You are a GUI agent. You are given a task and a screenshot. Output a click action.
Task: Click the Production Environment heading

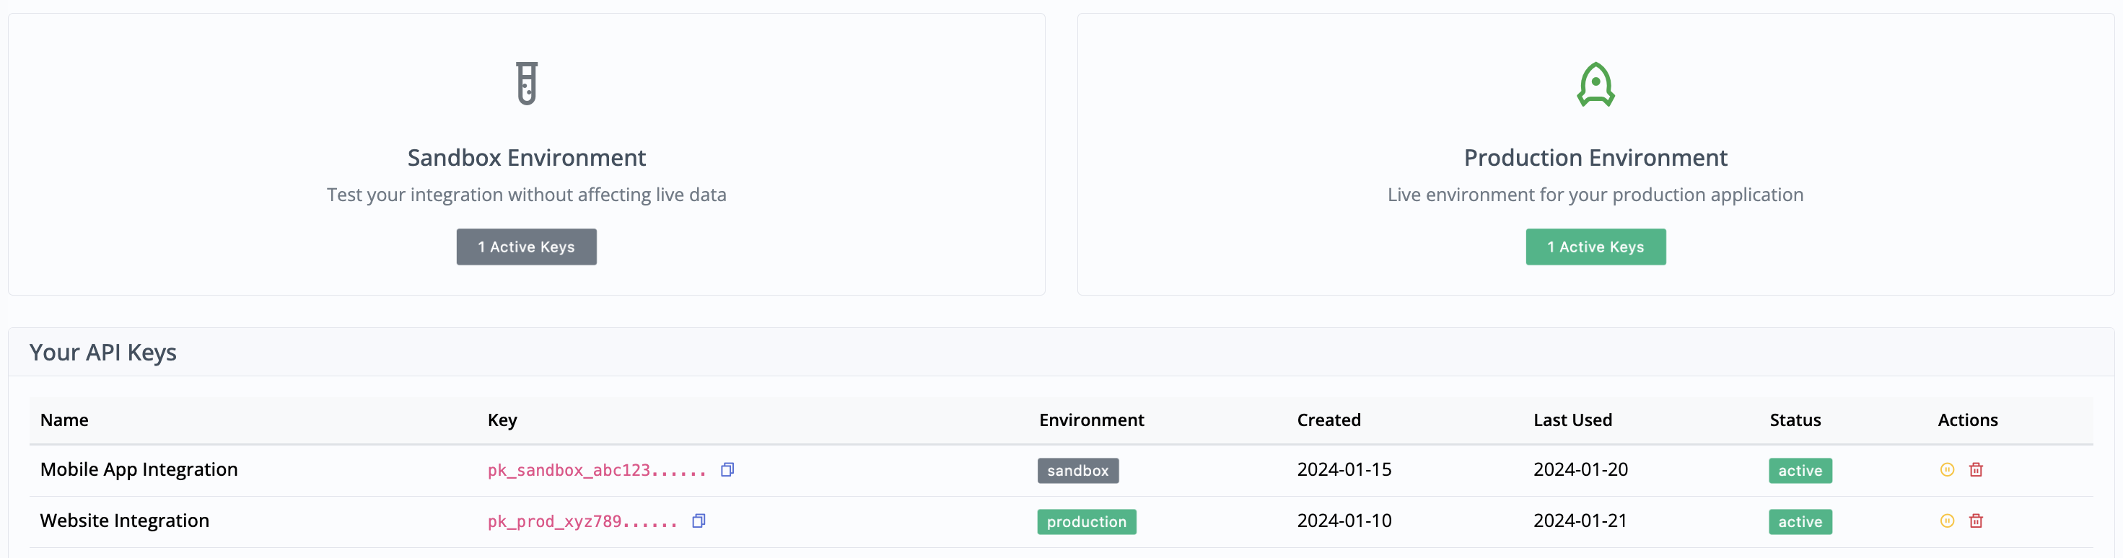coord(1595,157)
